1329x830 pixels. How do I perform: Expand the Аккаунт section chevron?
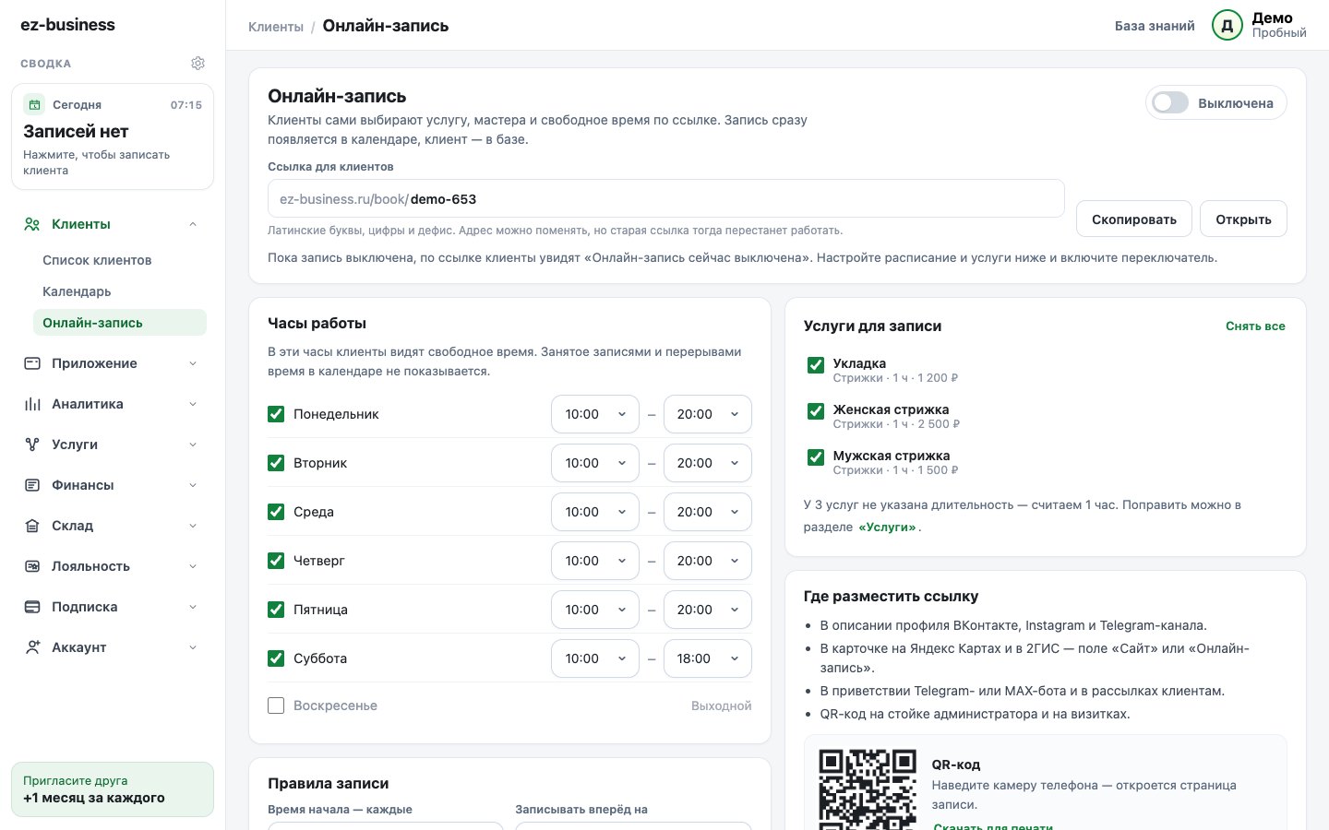[193, 647]
